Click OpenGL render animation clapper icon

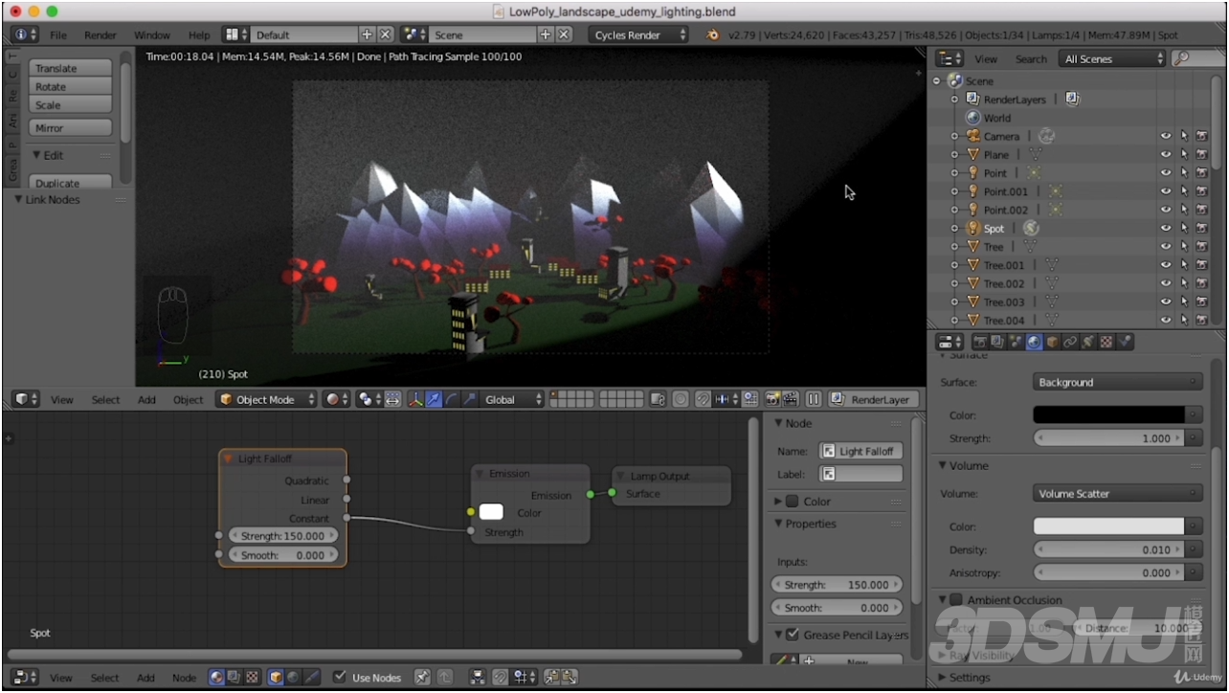[x=790, y=400]
